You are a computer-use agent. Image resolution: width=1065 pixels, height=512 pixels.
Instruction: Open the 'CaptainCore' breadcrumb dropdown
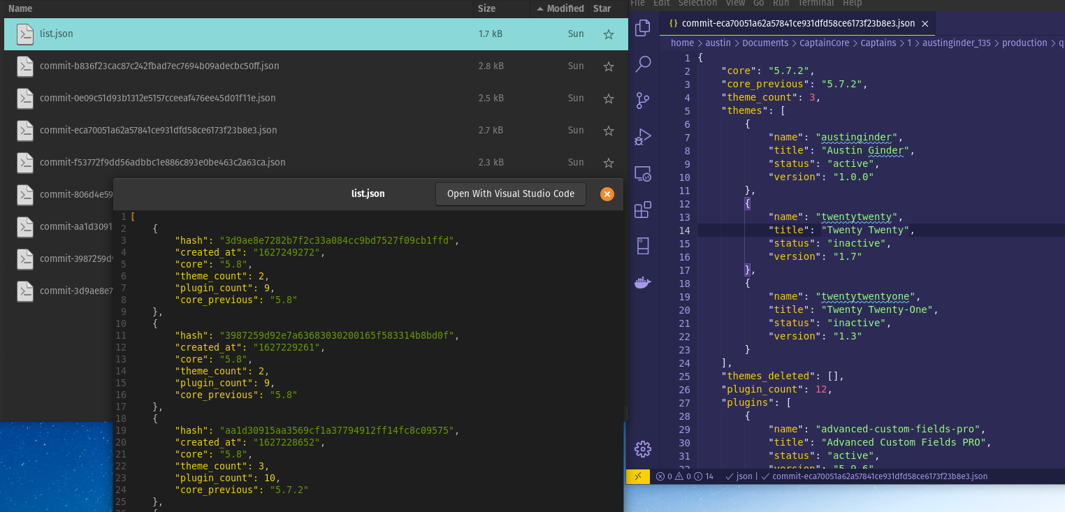click(x=825, y=43)
